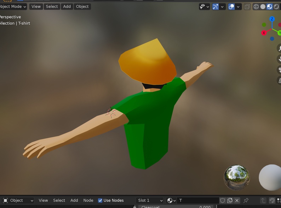The image size is (281, 208).
Task: Open the Object Mode dropdown
Action: [13, 7]
